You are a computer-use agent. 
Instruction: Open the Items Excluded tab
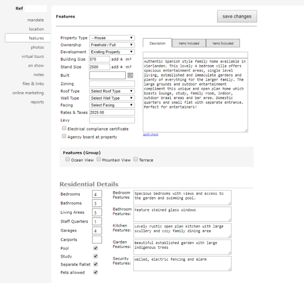pyautogui.click(x=223, y=43)
